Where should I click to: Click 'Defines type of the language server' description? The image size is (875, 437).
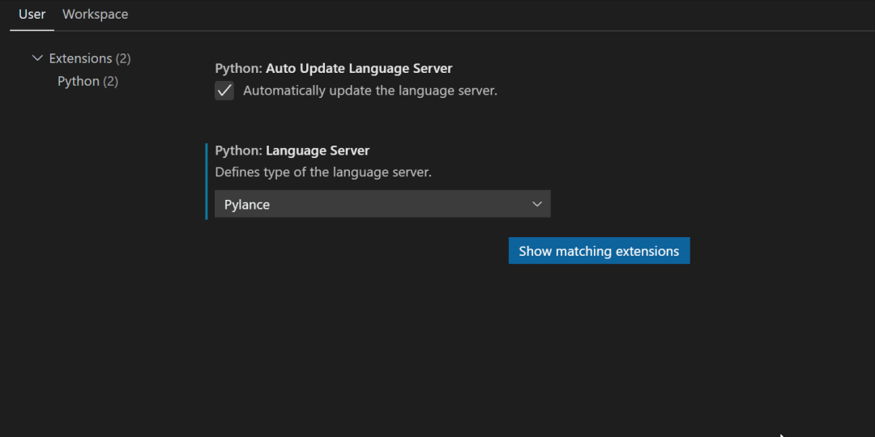coord(323,172)
